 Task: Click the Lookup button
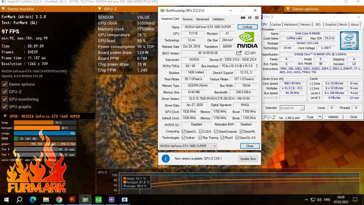coord(247,27)
